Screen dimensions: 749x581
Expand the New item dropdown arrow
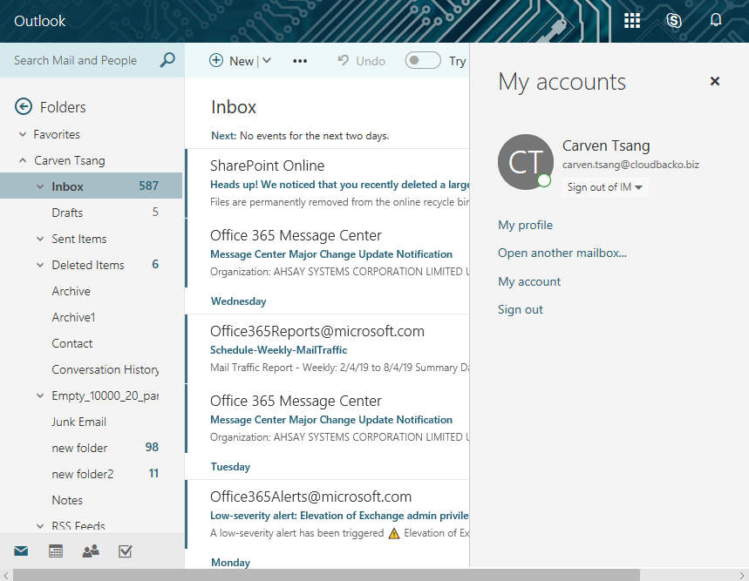click(x=267, y=61)
